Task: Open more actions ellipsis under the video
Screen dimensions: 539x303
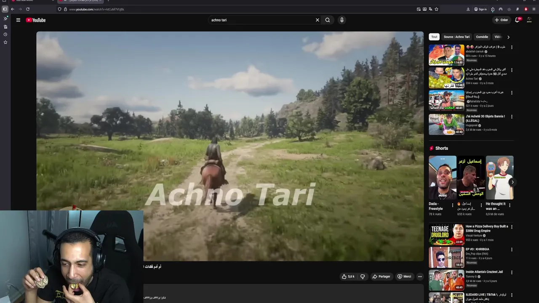Action: click(420, 276)
